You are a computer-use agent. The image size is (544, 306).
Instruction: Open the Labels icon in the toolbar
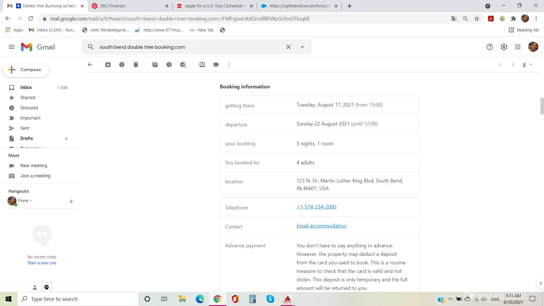[x=216, y=65]
